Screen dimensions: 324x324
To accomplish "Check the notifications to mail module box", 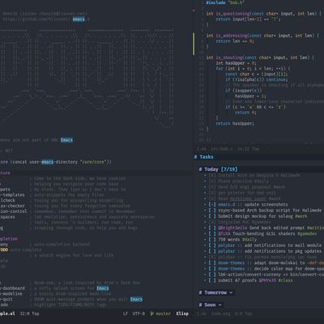I will [212, 245].
